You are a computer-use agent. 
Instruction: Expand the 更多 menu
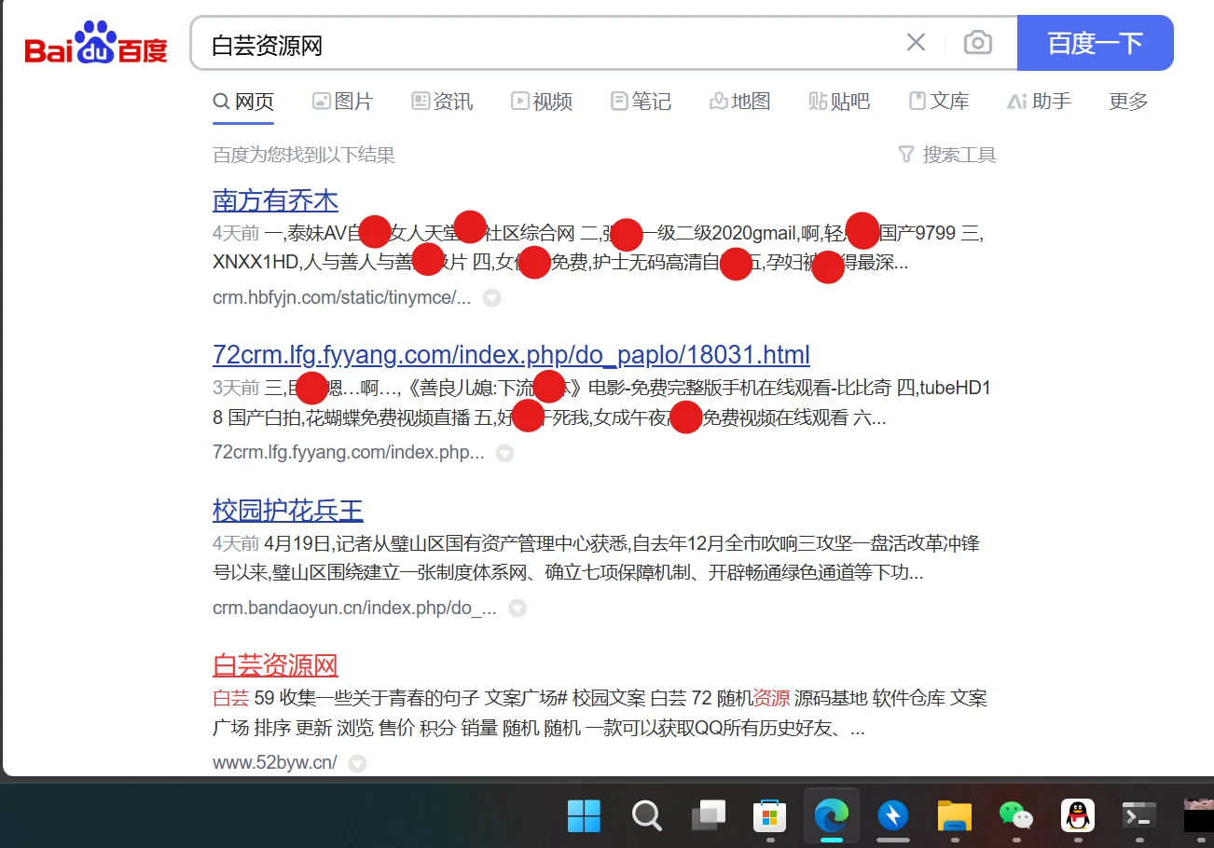(1128, 102)
